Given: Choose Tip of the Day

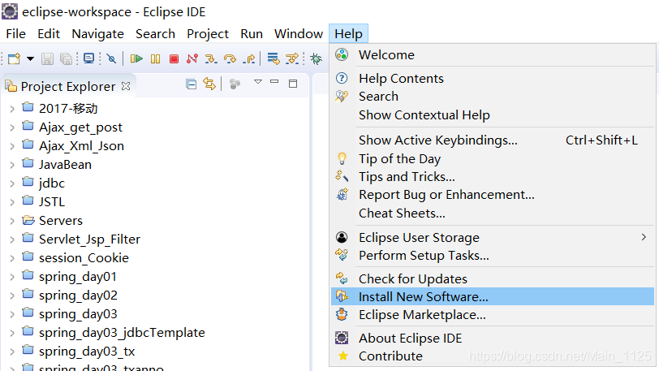Looking at the screenshot, I should 493,158.
